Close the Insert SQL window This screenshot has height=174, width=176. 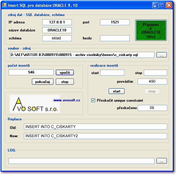tap(169, 5)
